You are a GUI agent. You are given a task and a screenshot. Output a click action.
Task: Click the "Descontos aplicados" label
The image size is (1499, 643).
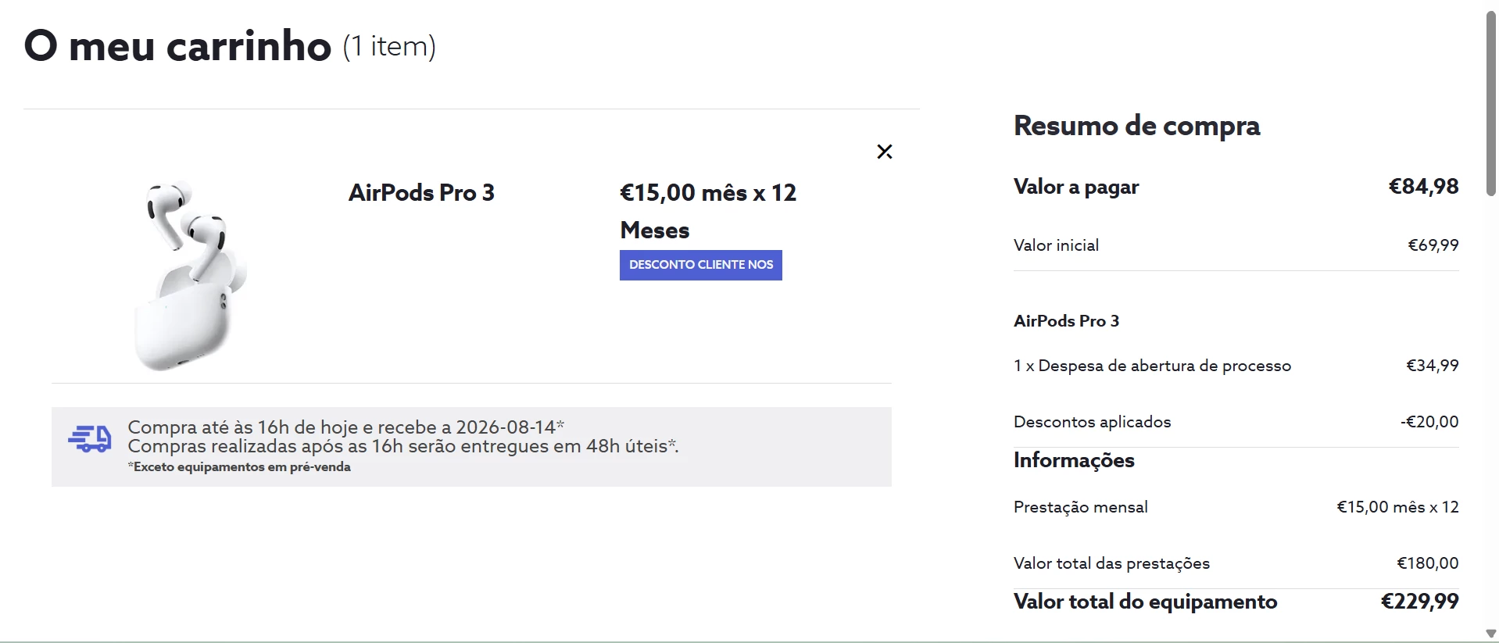(x=1092, y=422)
